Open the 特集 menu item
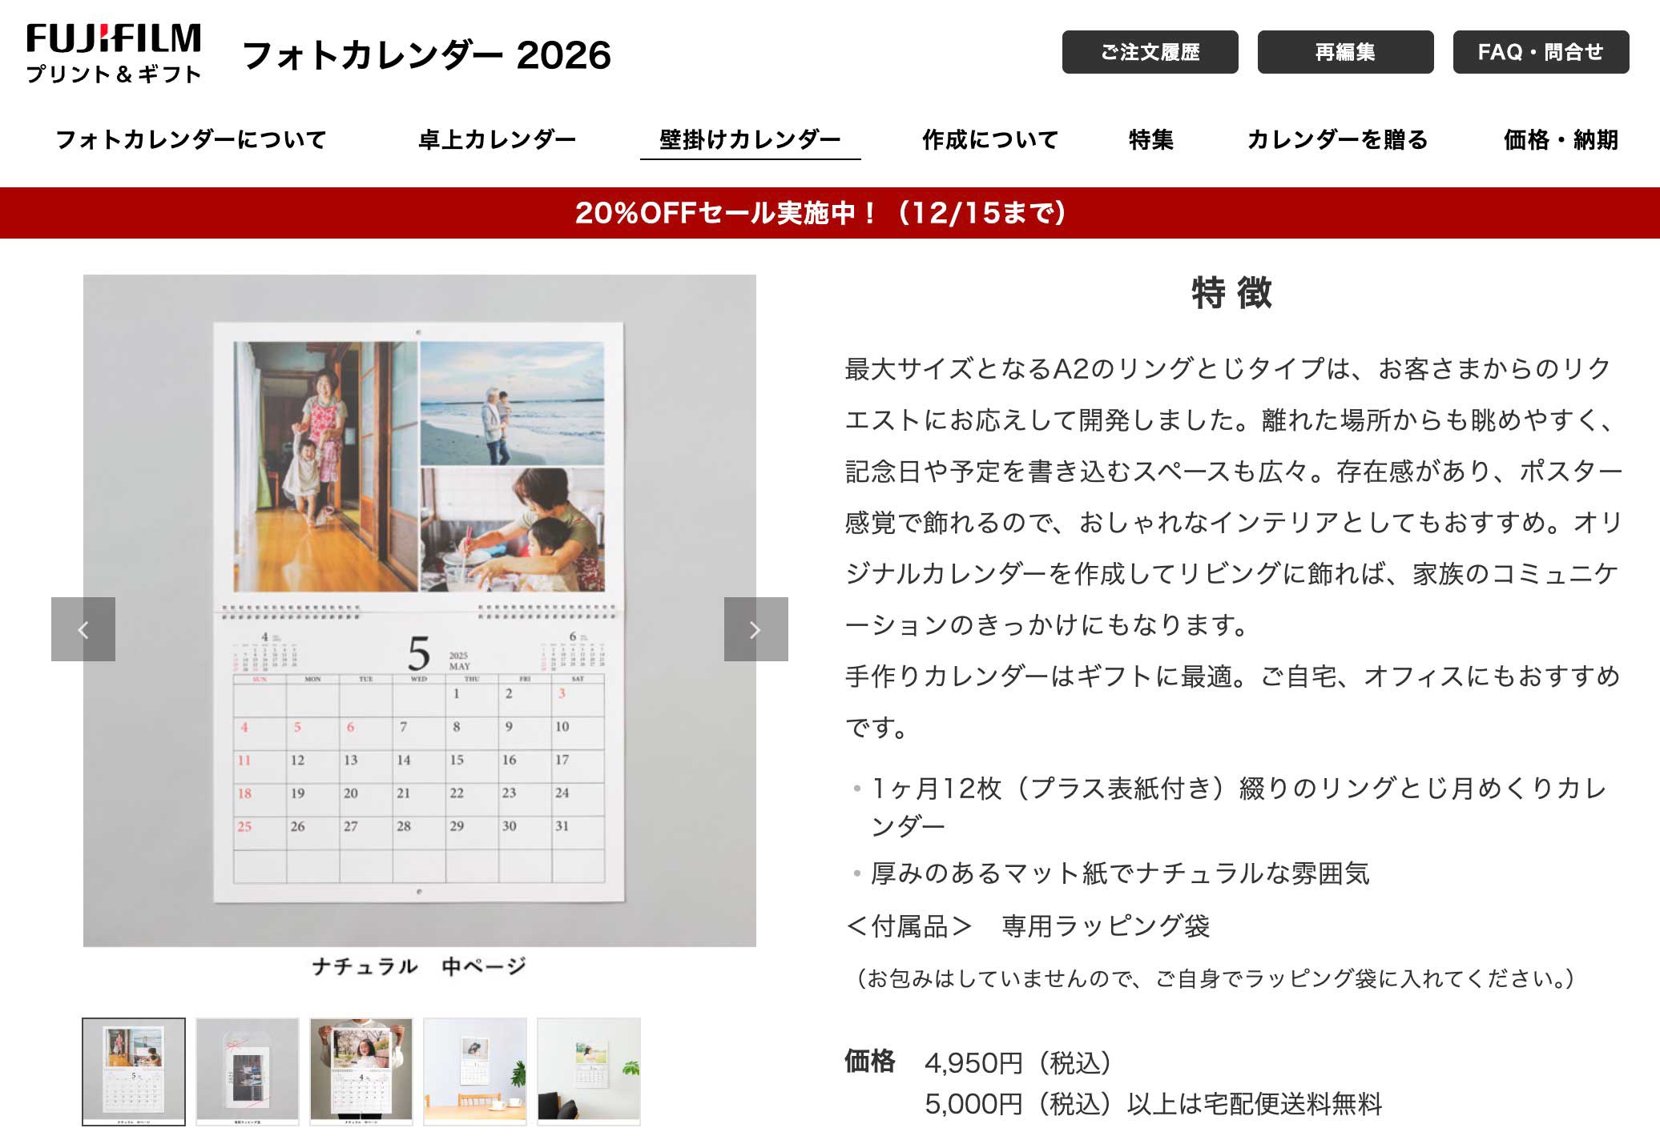The width and height of the screenshot is (1660, 1140). coord(1150,140)
